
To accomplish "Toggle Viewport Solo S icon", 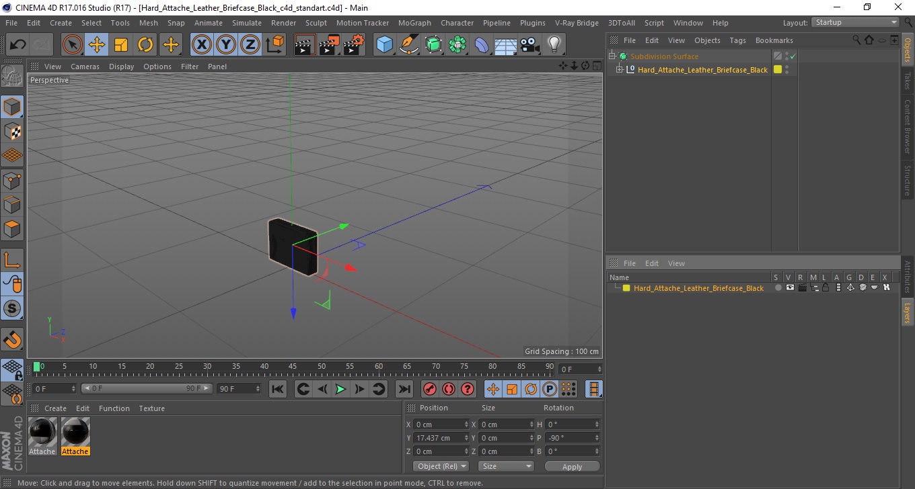I will pos(12,308).
